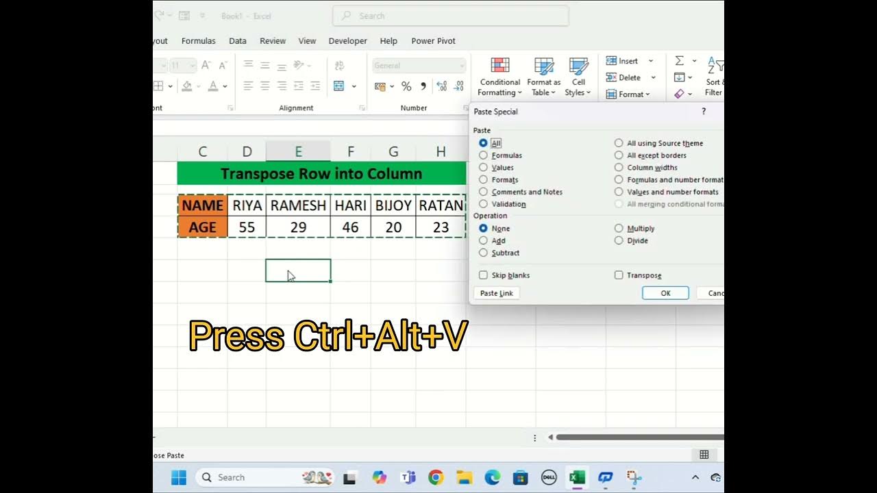
Task: Click OK in Paste Special dialog
Action: click(665, 293)
